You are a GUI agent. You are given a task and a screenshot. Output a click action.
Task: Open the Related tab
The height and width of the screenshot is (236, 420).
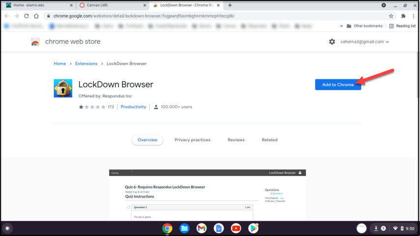click(x=269, y=140)
